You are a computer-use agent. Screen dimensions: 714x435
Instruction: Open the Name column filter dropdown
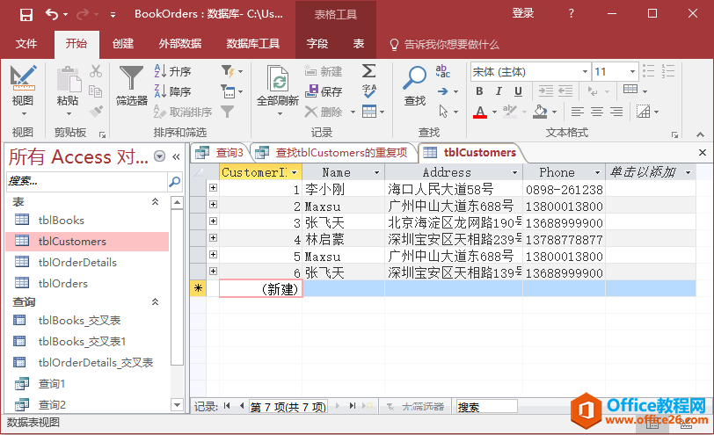(x=376, y=172)
